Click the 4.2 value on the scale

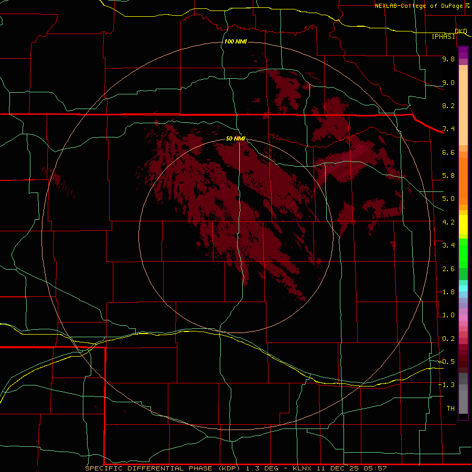tap(448, 222)
